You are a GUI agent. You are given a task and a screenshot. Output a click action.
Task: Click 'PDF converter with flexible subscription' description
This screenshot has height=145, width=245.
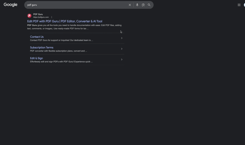click(x=58, y=51)
